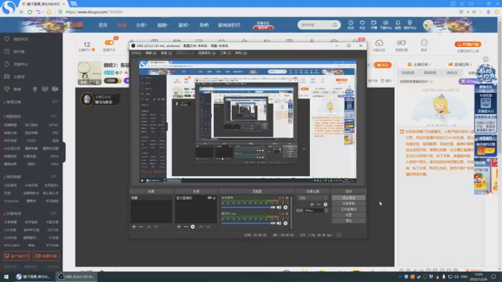
Task: Open the 视频 dropdown in Douyu navigation
Action: click(x=163, y=25)
